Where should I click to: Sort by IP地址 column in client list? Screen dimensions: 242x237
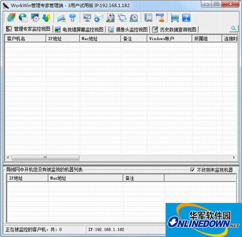[x=63, y=39]
